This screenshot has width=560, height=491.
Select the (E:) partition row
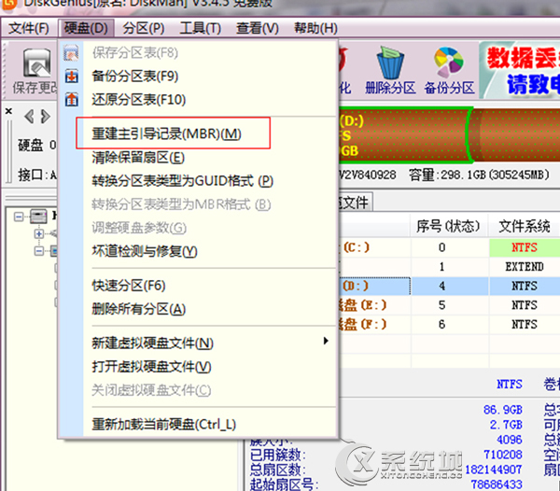[449, 305]
